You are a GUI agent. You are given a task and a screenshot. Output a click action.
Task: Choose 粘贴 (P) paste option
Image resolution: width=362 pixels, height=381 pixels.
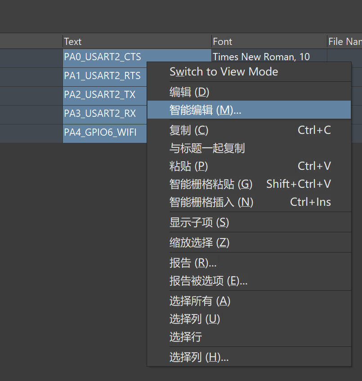(188, 166)
